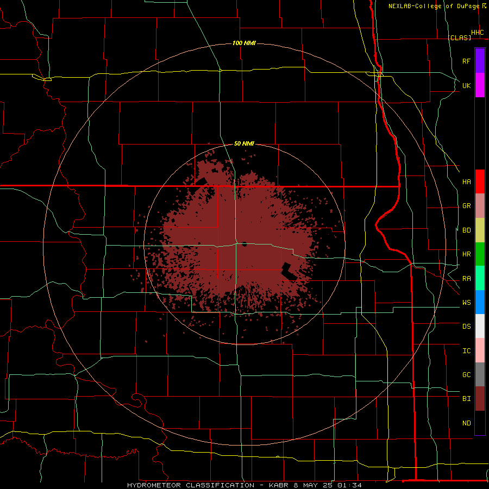Click the ND black legend swatch
This screenshot has width=489, height=489.
[x=480, y=423]
